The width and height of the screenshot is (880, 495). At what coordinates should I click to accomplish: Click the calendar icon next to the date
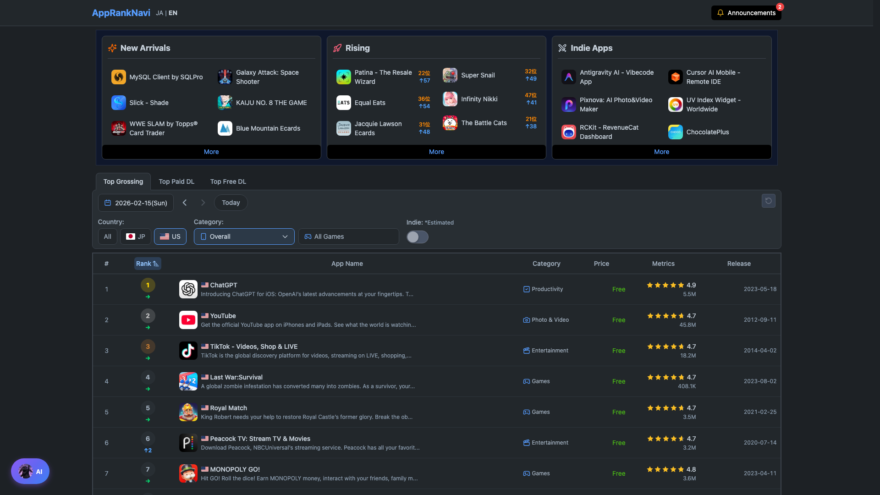(108, 203)
